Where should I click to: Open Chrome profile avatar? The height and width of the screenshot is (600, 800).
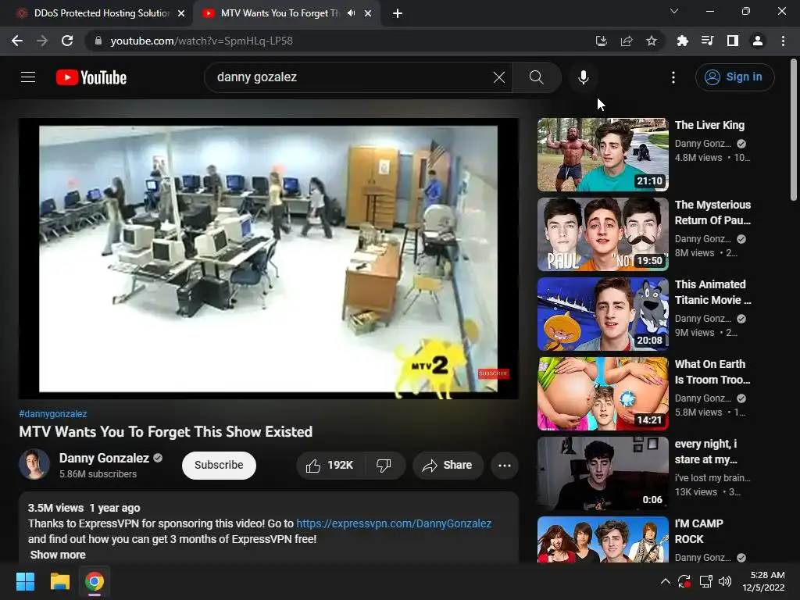(758, 41)
